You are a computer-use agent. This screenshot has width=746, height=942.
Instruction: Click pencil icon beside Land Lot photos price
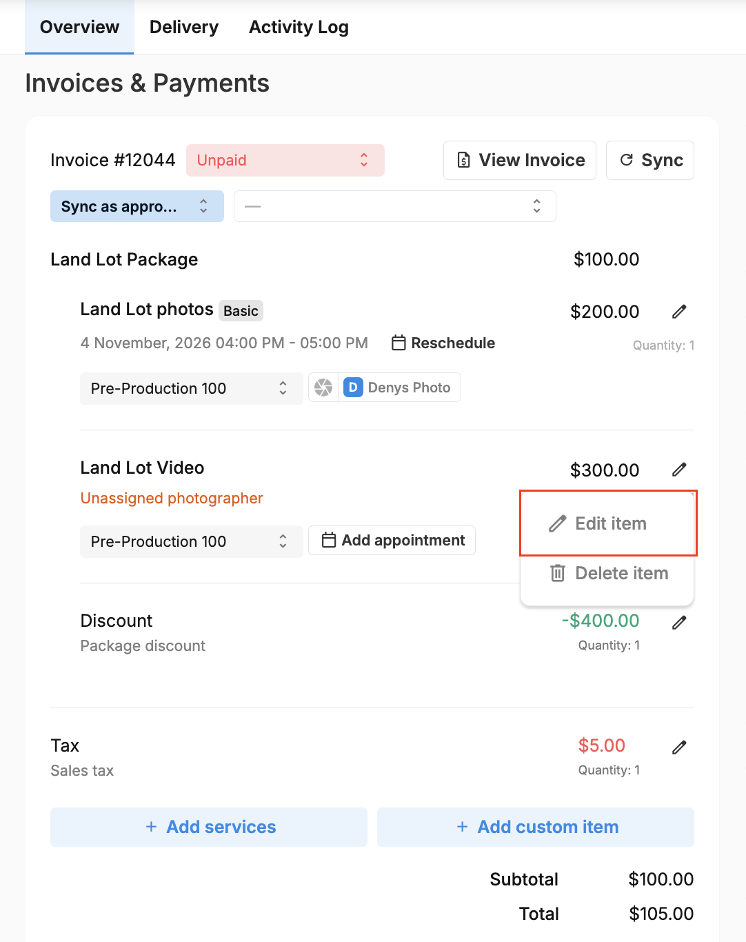pyautogui.click(x=679, y=312)
